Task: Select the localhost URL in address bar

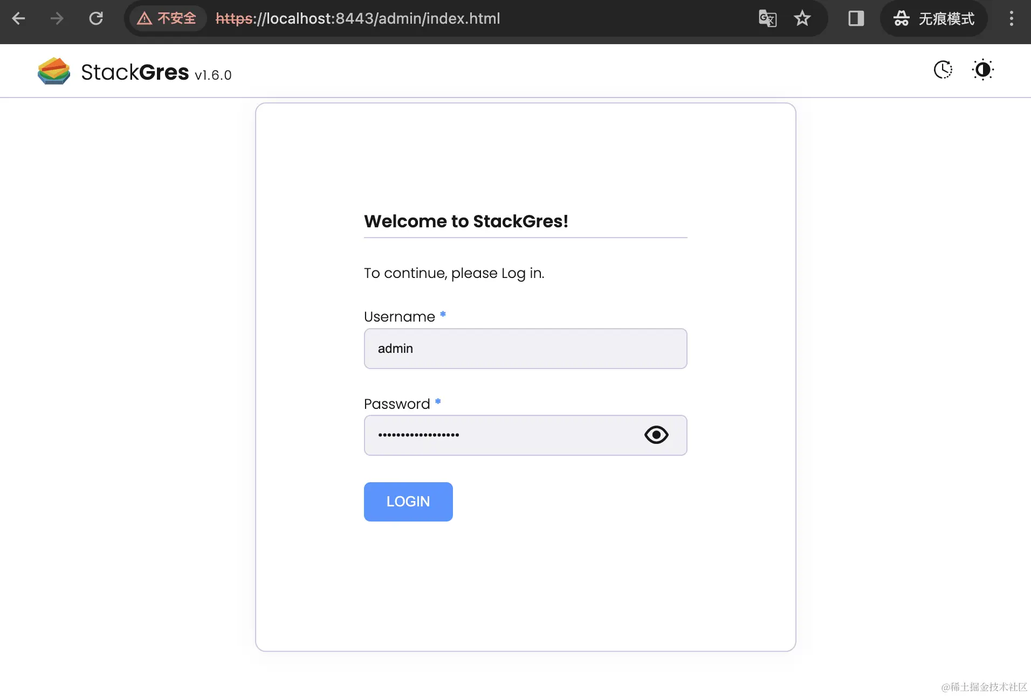Action: coord(358,18)
